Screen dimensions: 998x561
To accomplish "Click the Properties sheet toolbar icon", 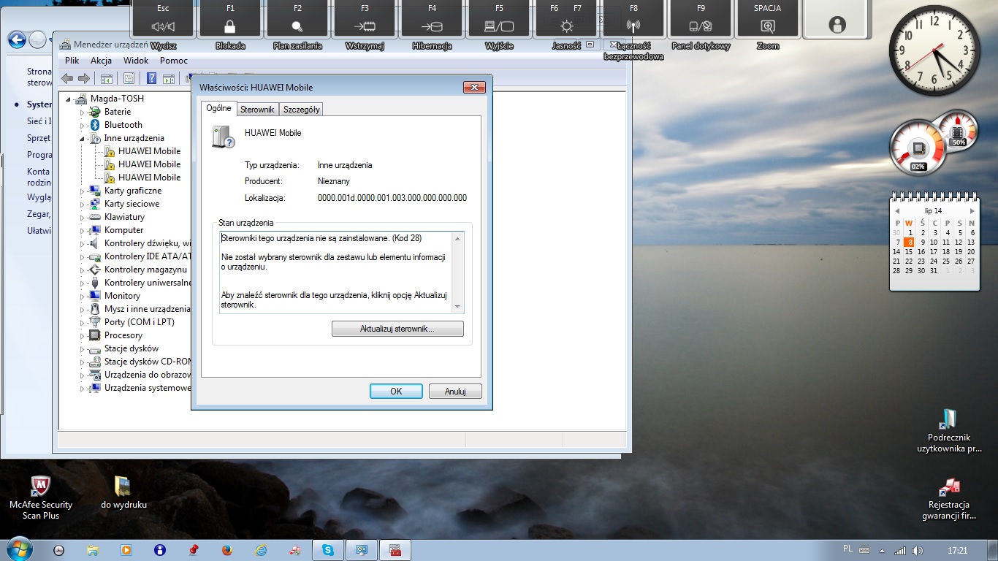I will [x=129, y=79].
